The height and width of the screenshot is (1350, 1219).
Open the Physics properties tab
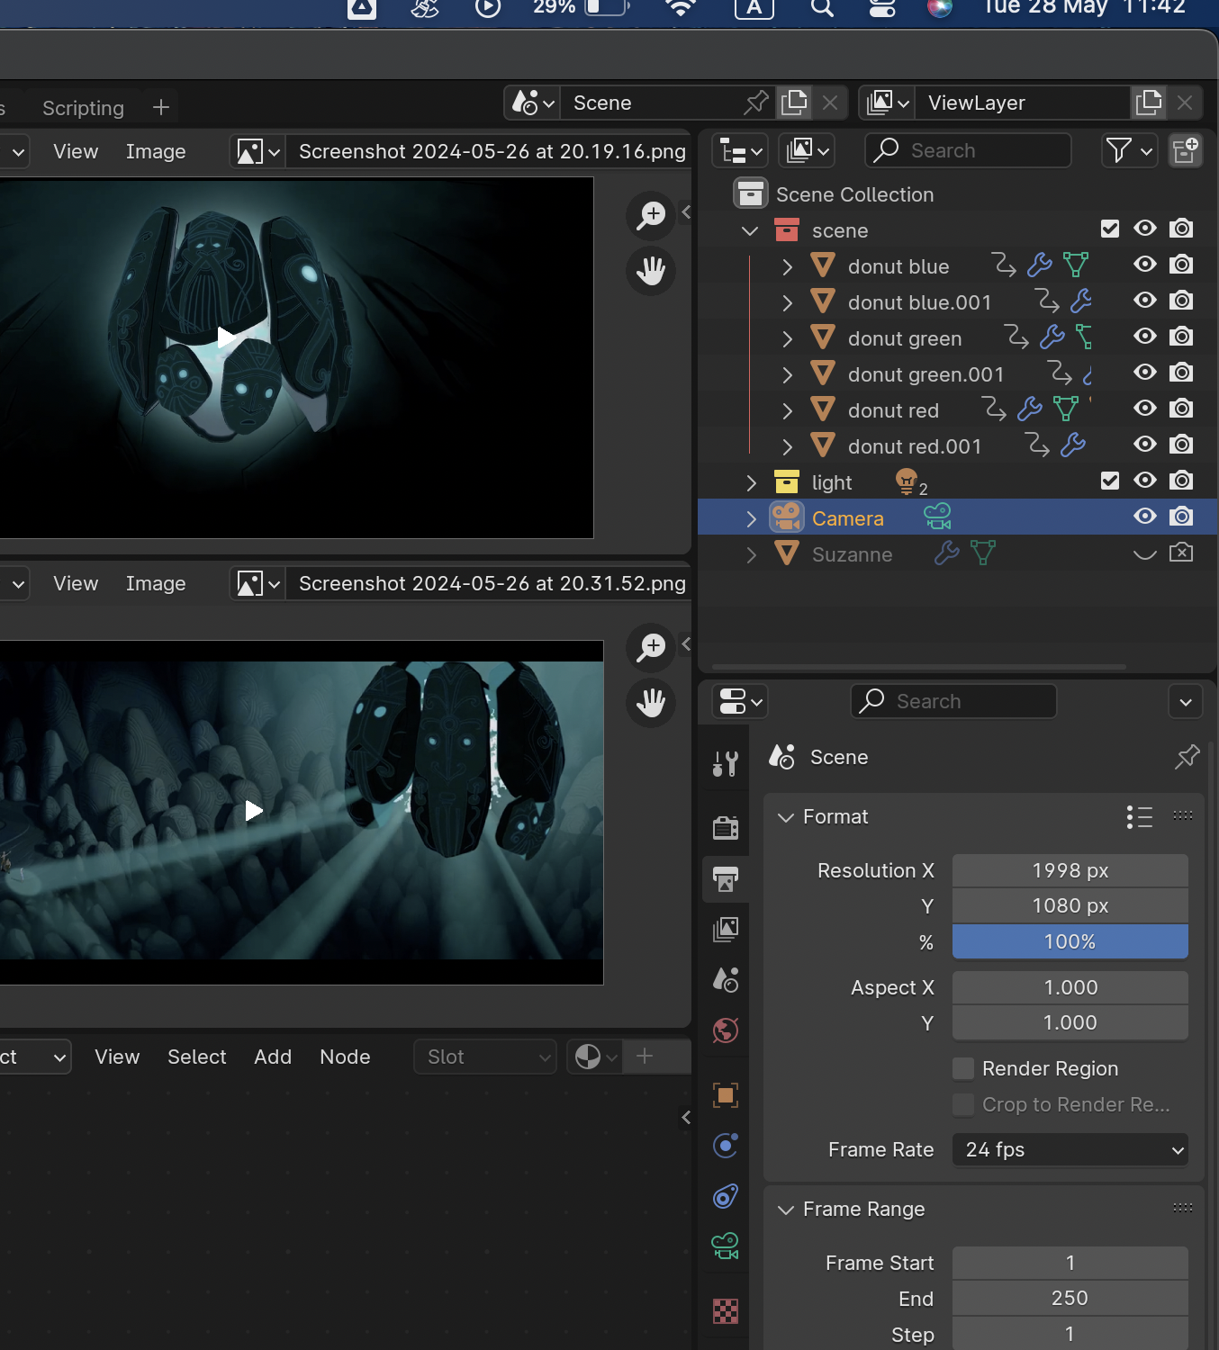(x=726, y=1146)
